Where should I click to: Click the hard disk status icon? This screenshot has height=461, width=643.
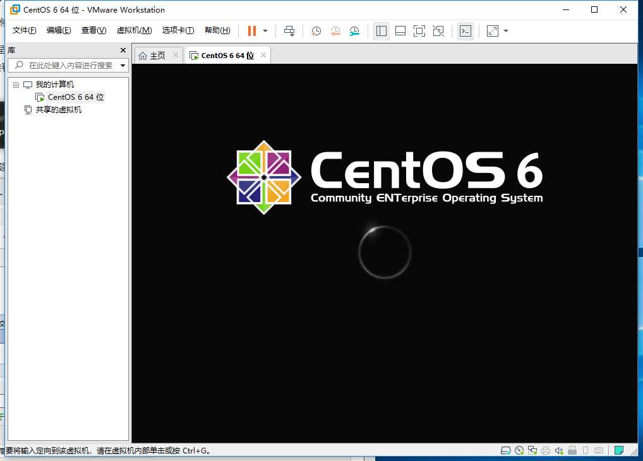[506, 451]
